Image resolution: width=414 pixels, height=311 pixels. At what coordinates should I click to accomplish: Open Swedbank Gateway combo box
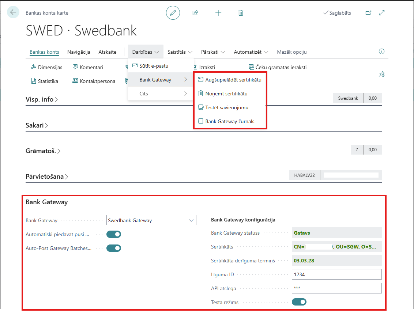(151, 220)
